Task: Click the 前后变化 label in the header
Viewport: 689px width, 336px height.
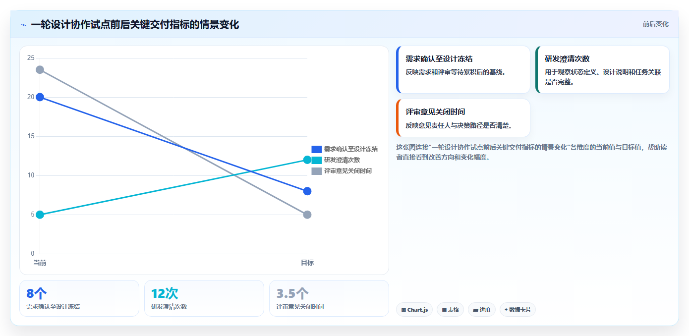Action: [x=655, y=24]
